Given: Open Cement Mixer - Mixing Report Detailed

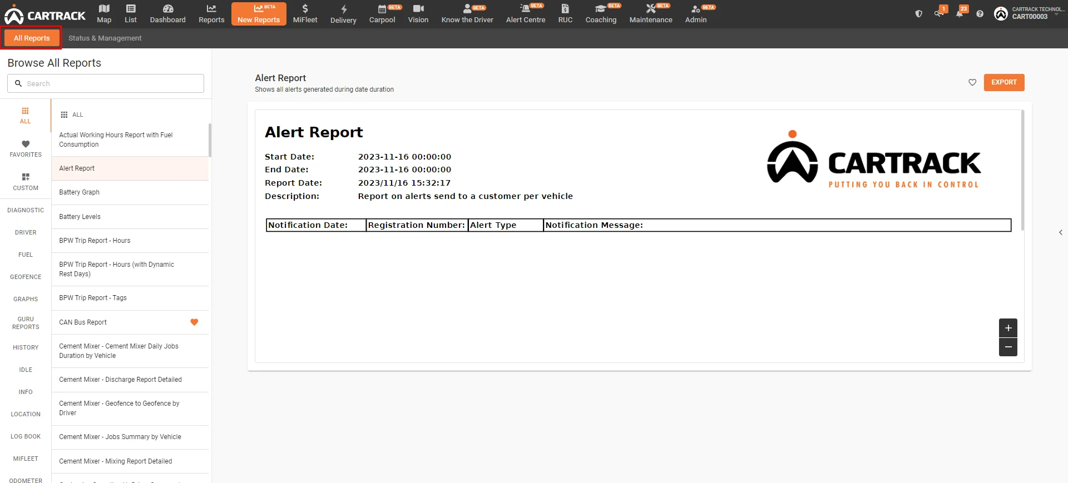Looking at the screenshot, I should point(130,461).
